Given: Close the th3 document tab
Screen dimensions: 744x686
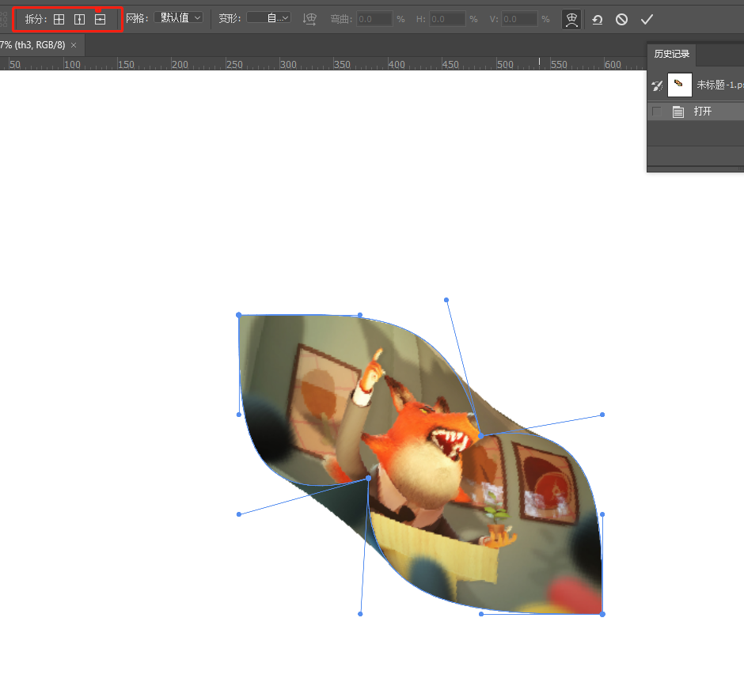Looking at the screenshot, I should coord(74,45).
